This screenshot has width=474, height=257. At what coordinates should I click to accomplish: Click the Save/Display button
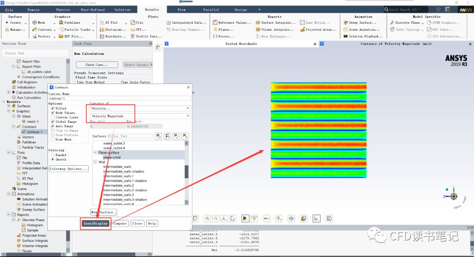coord(96,224)
